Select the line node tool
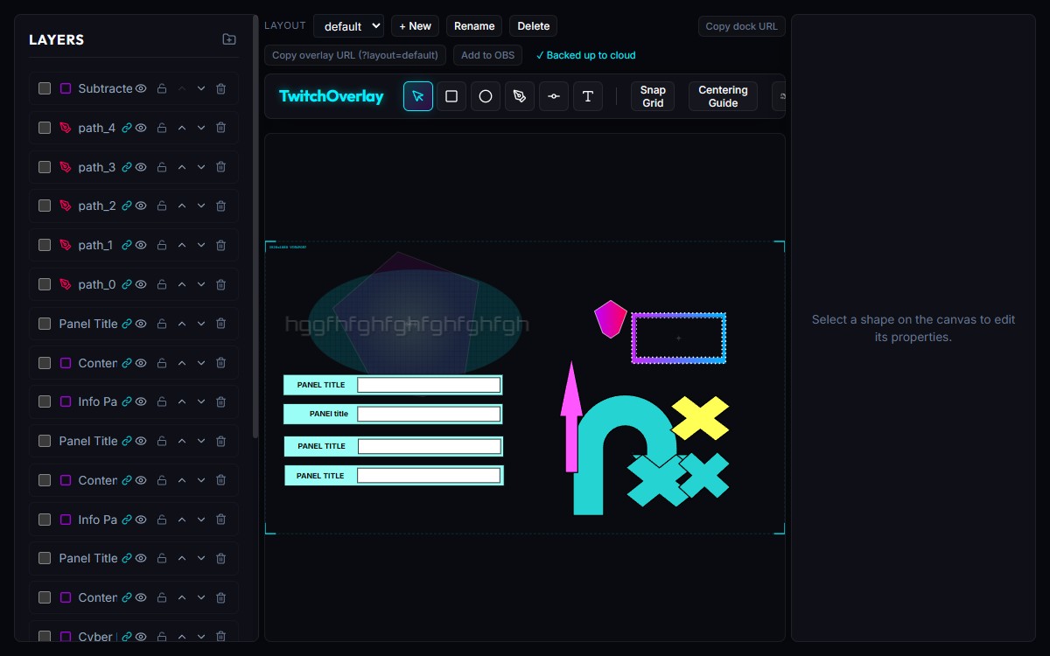 554,96
